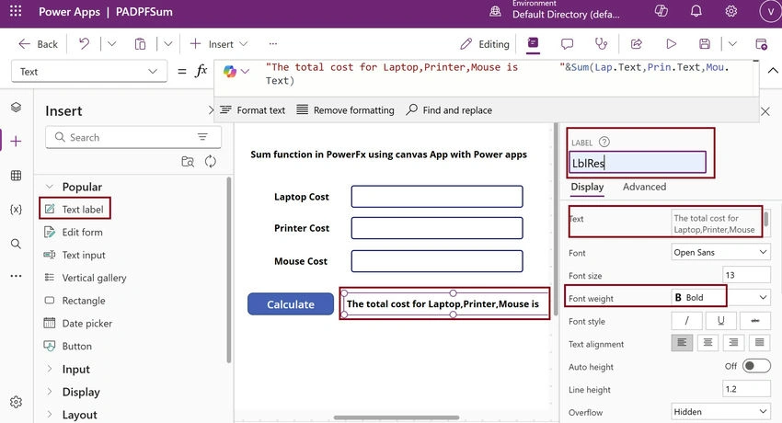Viewport: 782px width, 423px height.
Task: Click the Share icon in toolbar
Action: pos(637,44)
